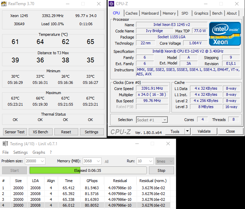Open the SPD tab in CPU-Z
Image resolution: width=245 pixels, height=209 pixels.
185,13
